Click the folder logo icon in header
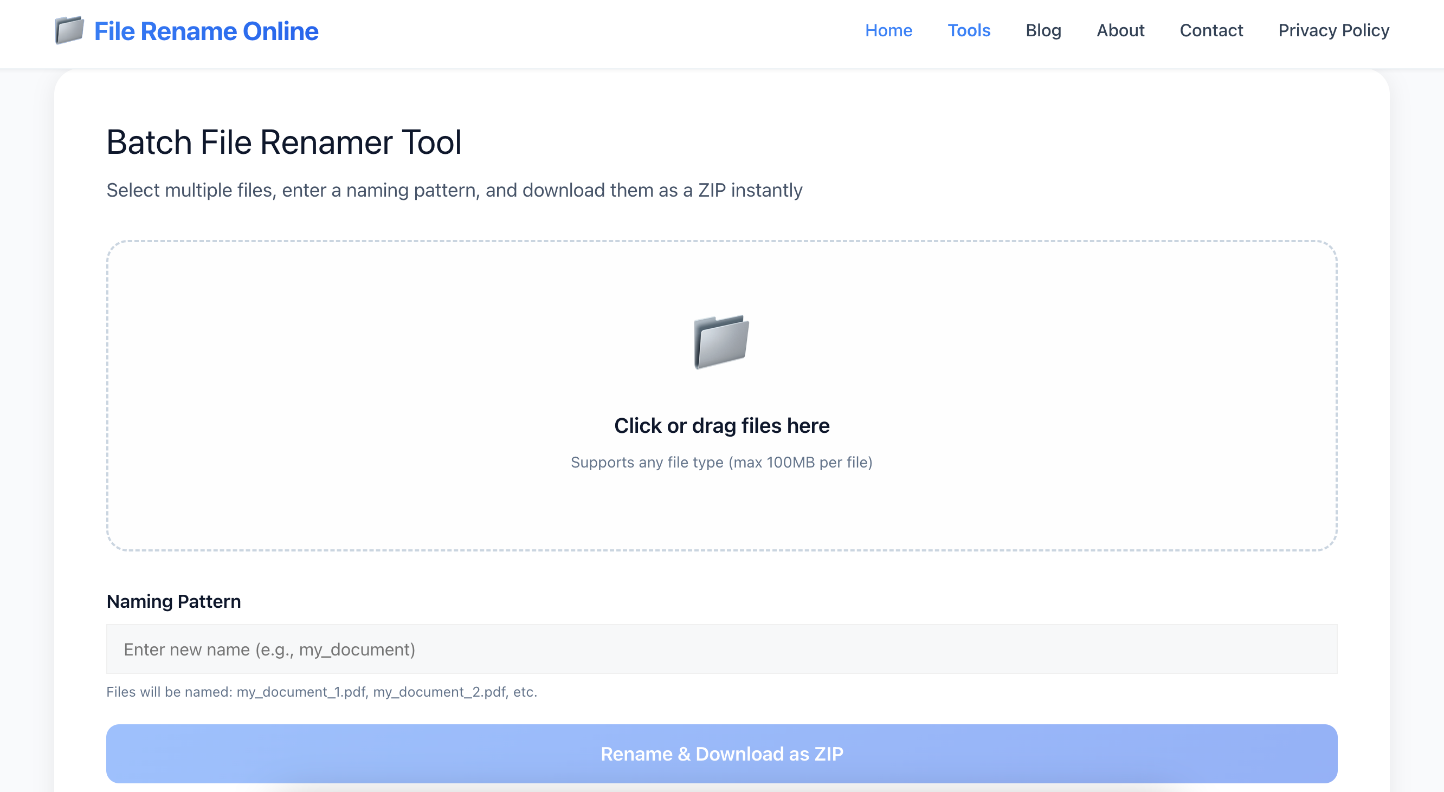1444x792 pixels. click(x=69, y=30)
